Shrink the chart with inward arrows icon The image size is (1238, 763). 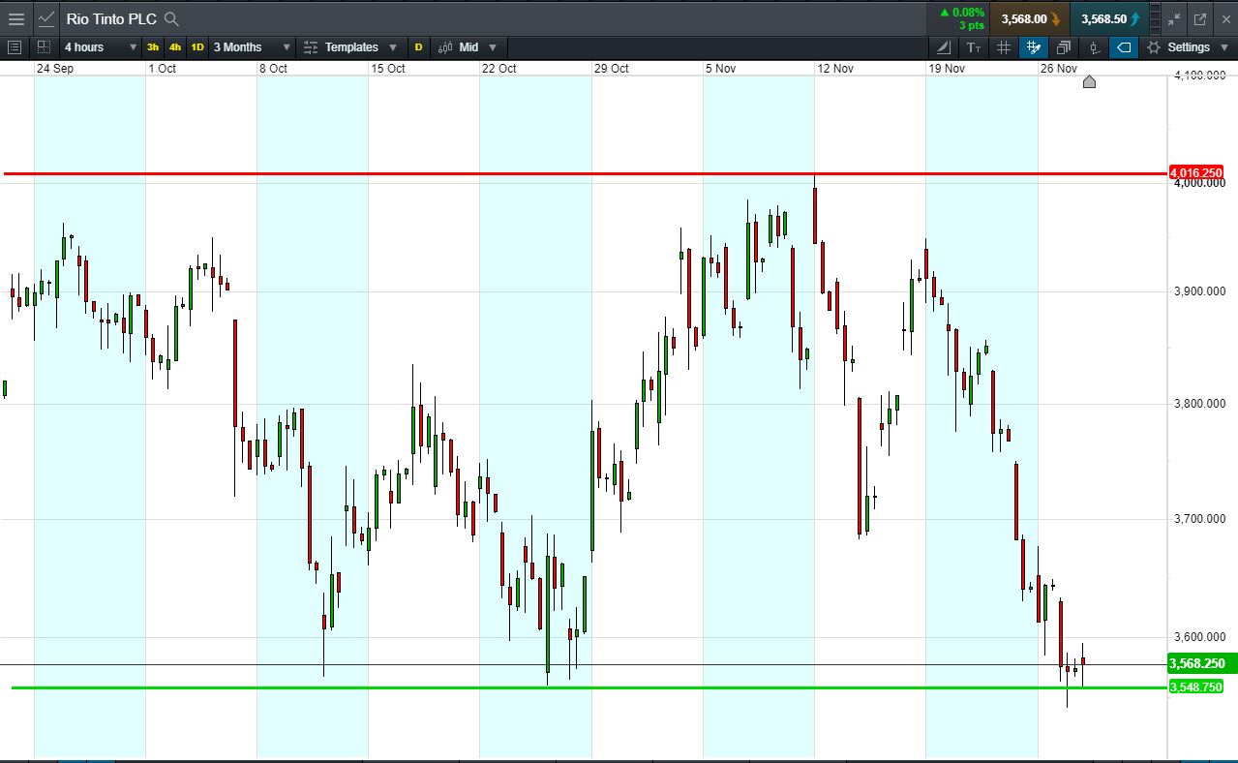click(1174, 18)
